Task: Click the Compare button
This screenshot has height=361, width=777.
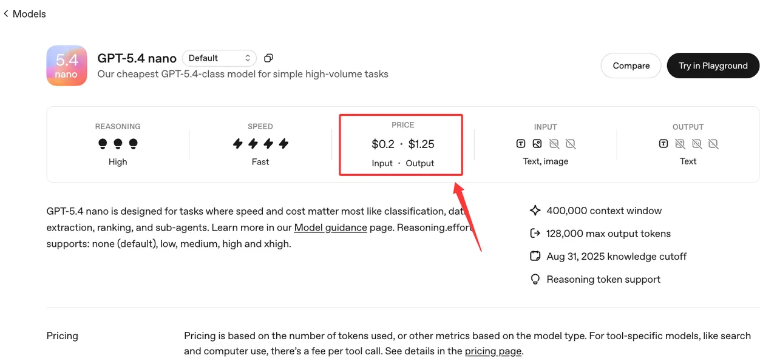Action: (631, 66)
